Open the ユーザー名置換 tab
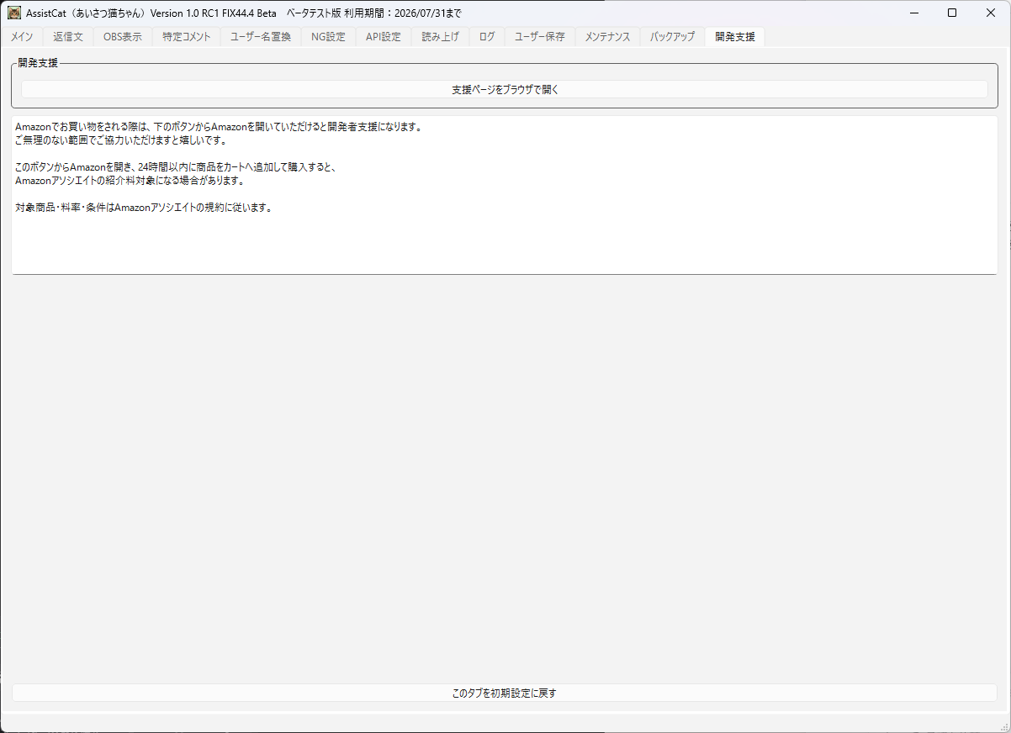 coord(261,37)
